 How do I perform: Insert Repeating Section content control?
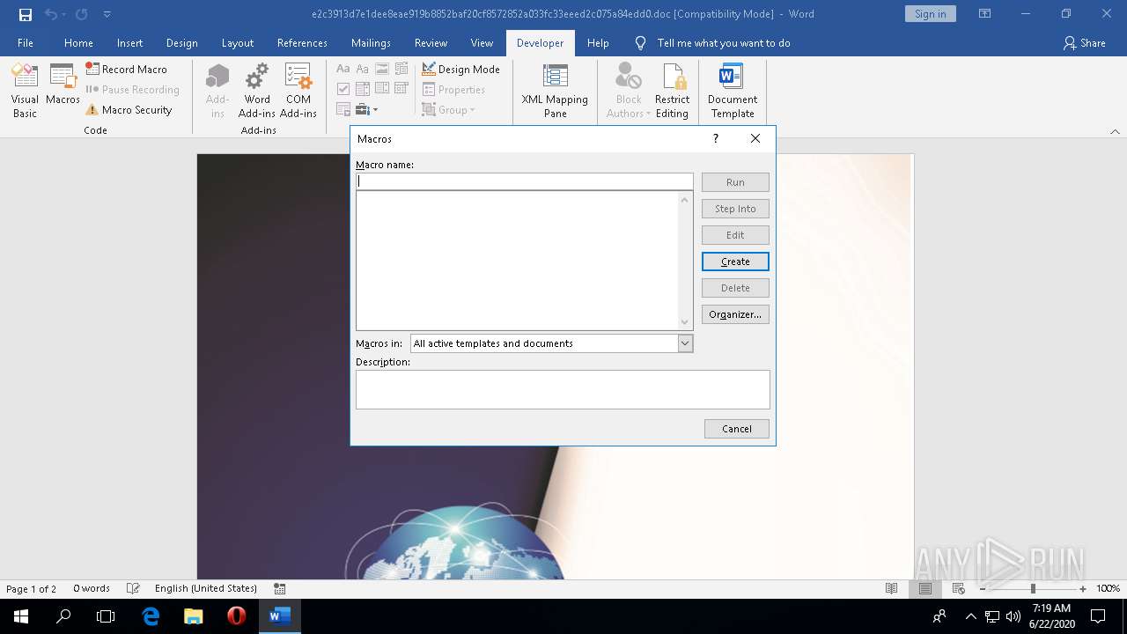tap(343, 110)
